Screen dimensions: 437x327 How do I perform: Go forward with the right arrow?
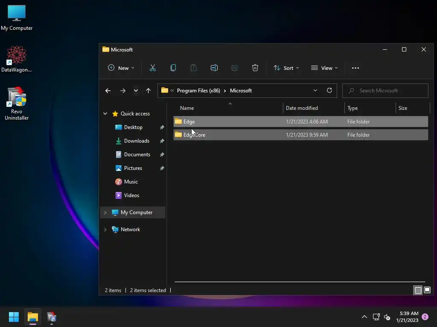click(122, 91)
